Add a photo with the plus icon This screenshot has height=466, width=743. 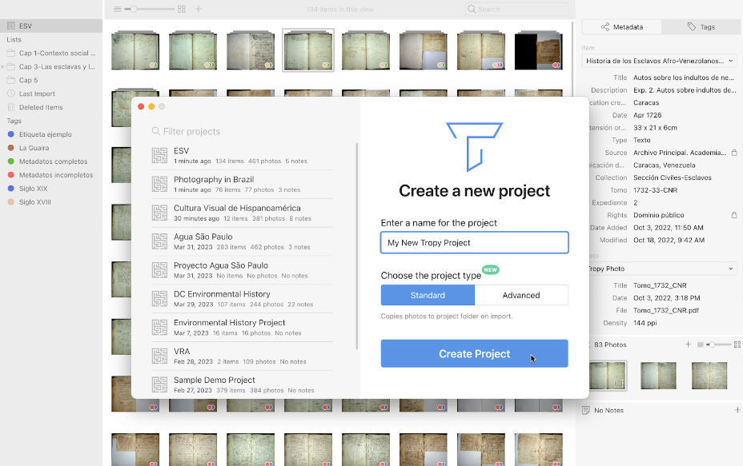[687, 345]
